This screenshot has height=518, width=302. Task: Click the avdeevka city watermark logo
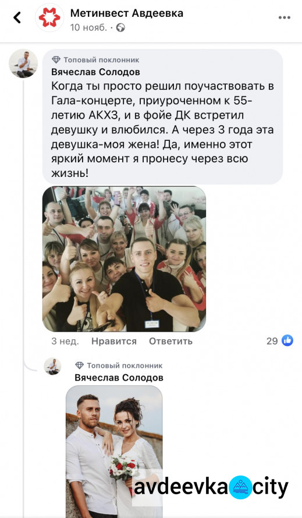tap(211, 487)
